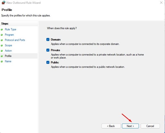
Task: Select the highlighted Profile step
Action: coord(8,56)
